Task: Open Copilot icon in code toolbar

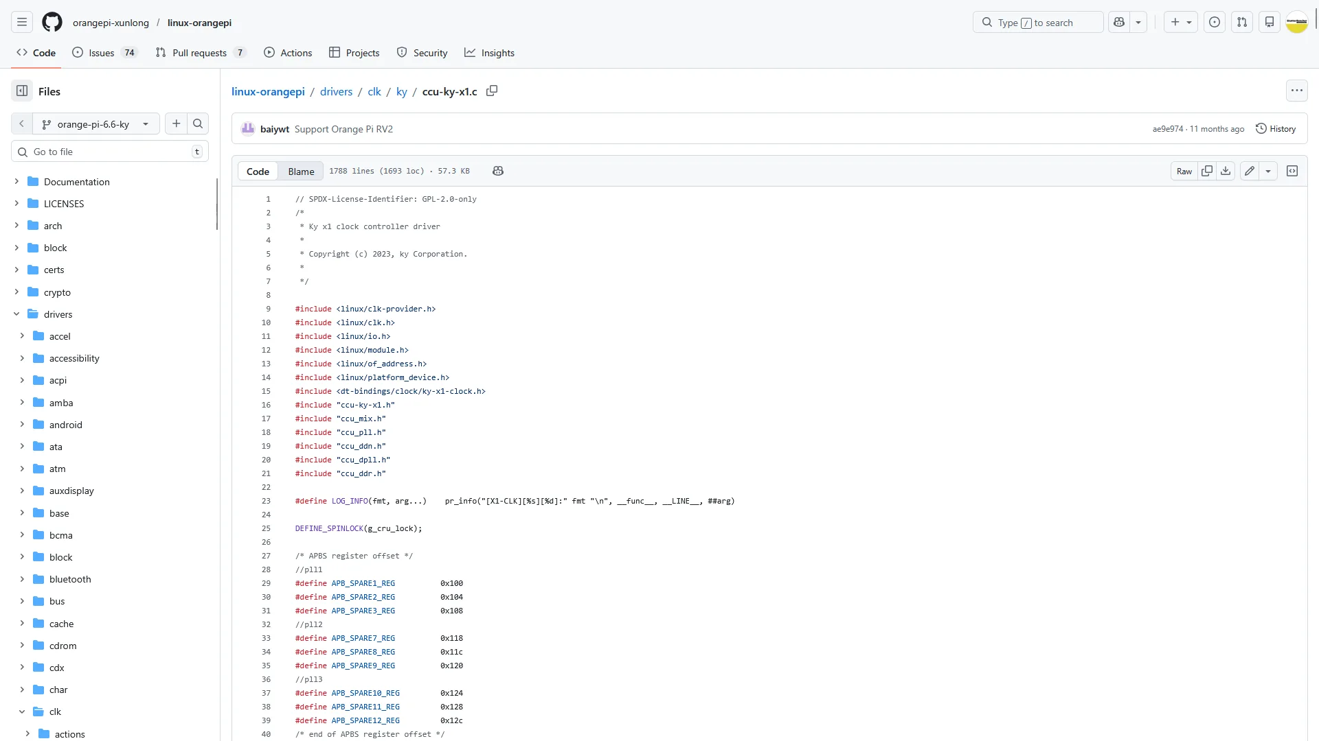Action: click(498, 171)
